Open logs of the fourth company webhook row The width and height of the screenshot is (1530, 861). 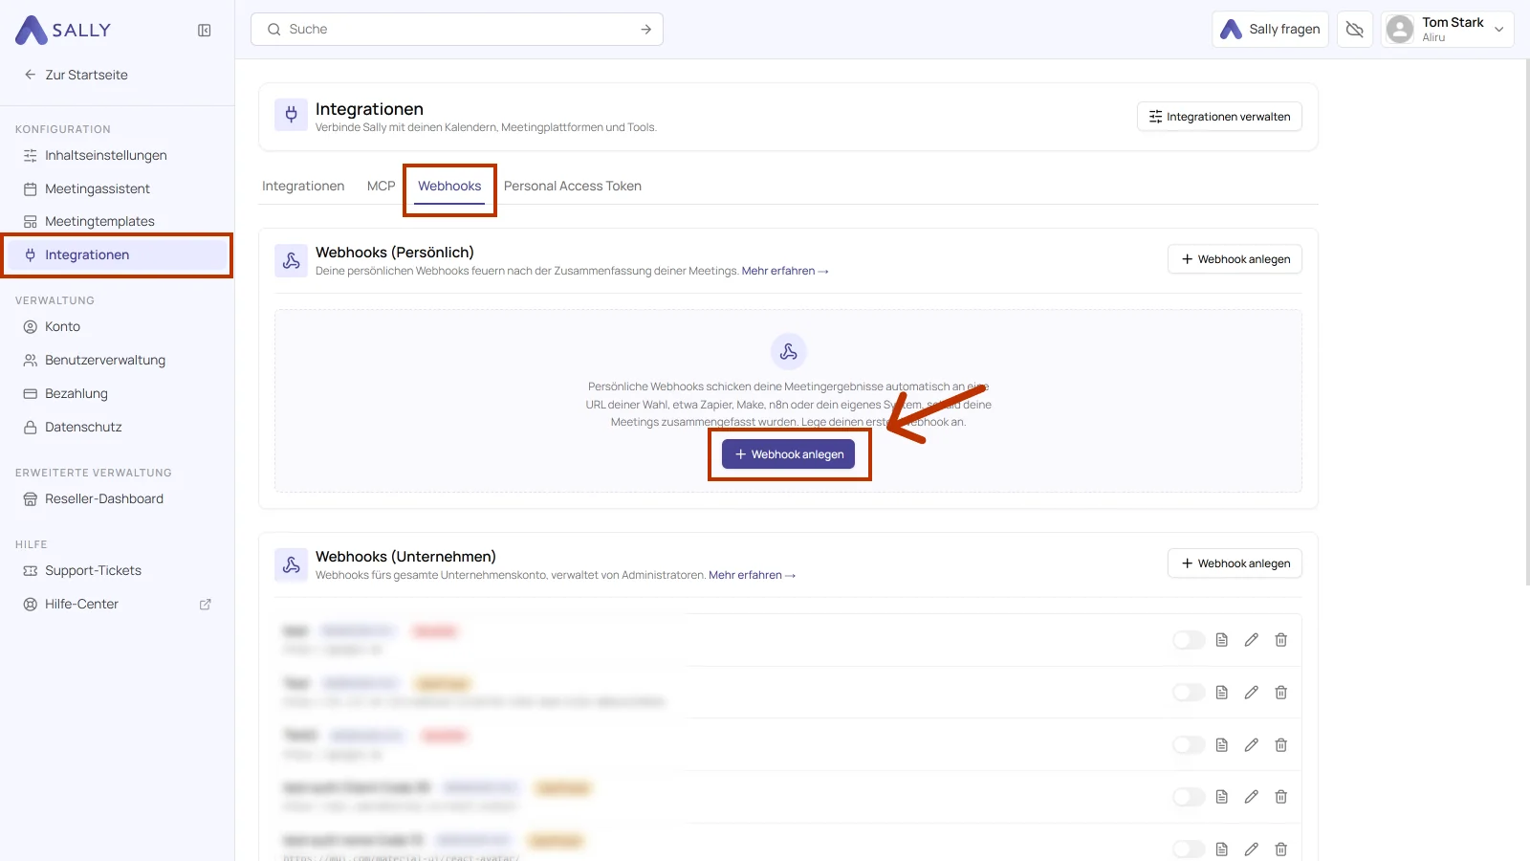click(1221, 797)
